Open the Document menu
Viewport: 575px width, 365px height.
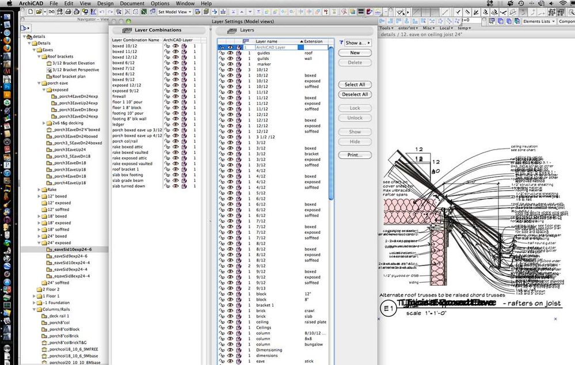tap(132, 3)
